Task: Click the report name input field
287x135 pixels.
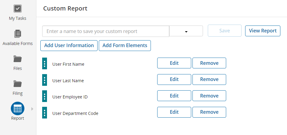Action: pos(106,31)
